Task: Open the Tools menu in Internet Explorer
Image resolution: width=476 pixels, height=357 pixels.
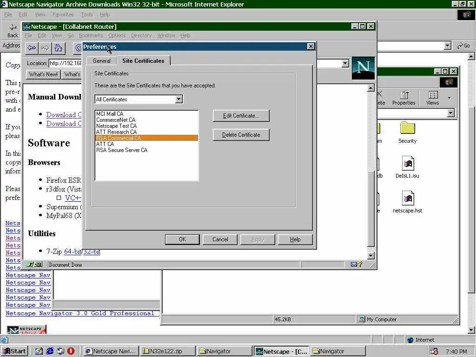Action: (x=87, y=14)
